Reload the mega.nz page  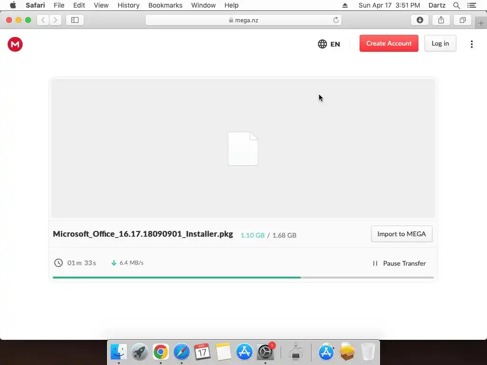tap(336, 20)
